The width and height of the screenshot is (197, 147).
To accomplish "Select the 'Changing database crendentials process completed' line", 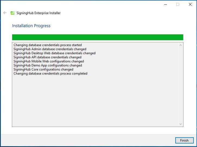I will (50, 73).
